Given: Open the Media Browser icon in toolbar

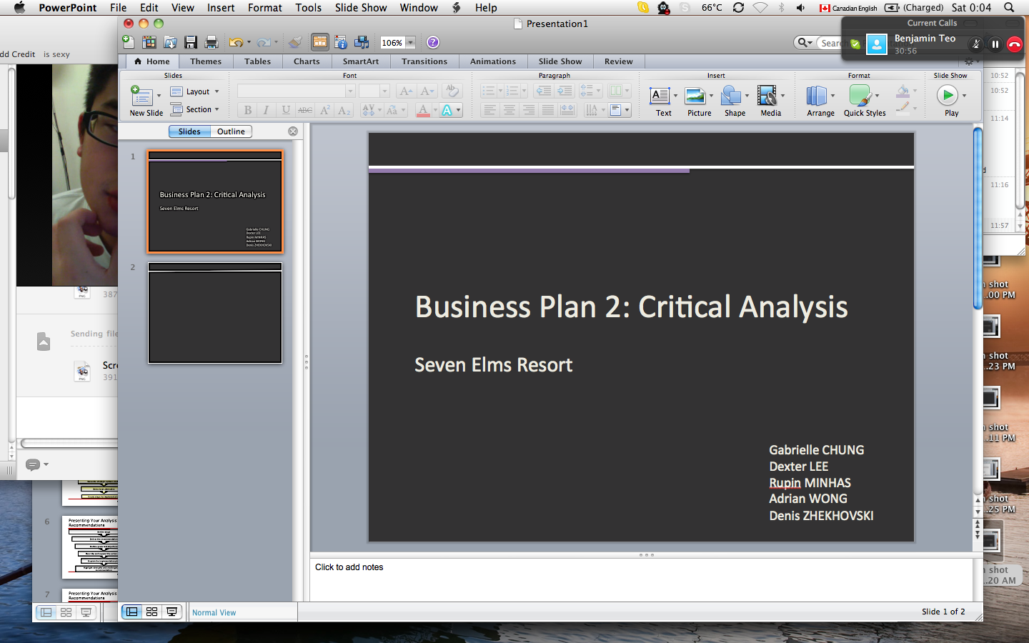Looking at the screenshot, I should 362,43.
